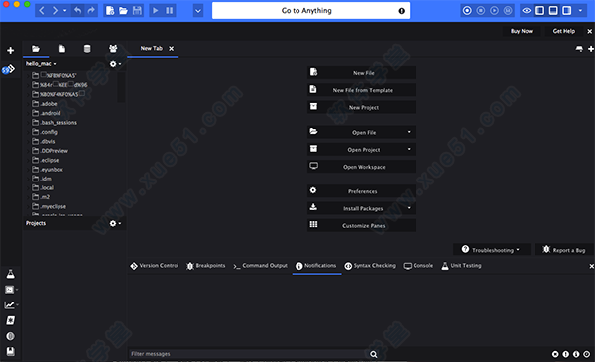Click the magnifier icon in message filter
The image size is (595, 362).
pyautogui.click(x=374, y=354)
